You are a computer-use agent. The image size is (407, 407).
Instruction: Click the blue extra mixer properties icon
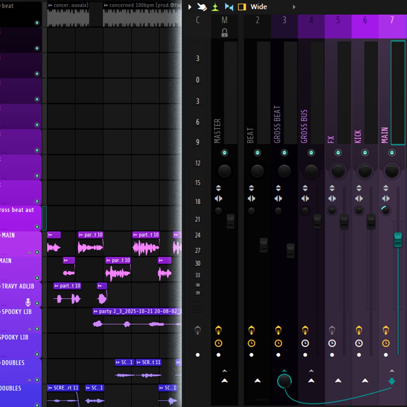(229, 7)
